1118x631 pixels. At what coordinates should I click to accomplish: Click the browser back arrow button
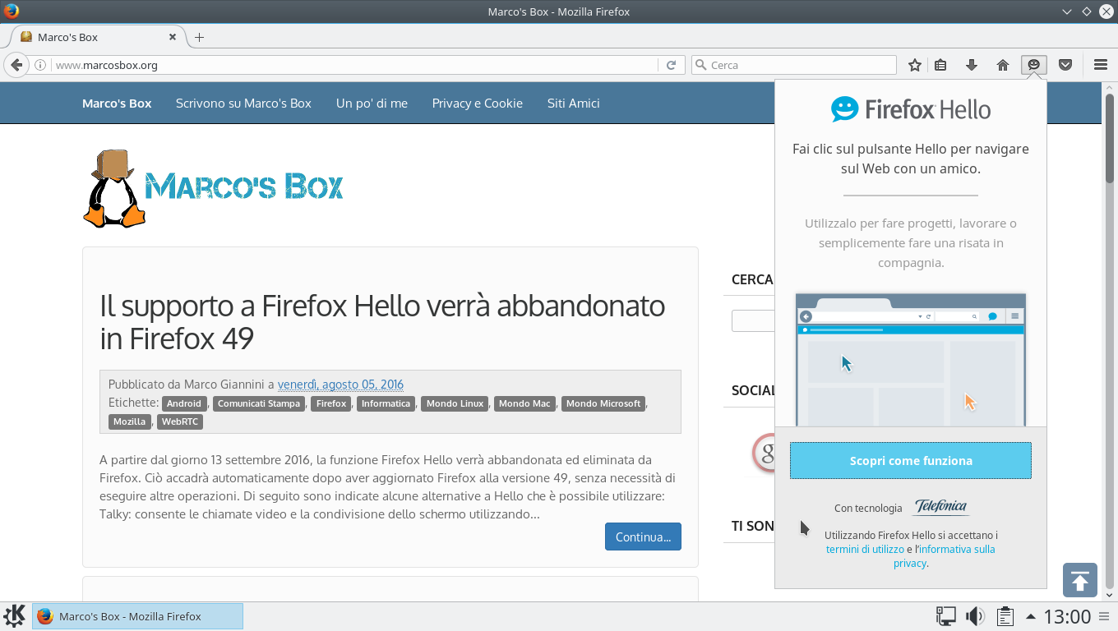16,65
